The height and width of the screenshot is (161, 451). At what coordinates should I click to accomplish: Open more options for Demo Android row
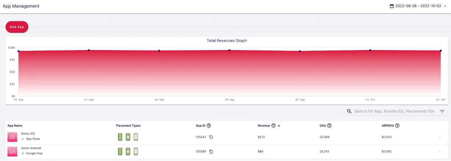(x=440, y=152)
